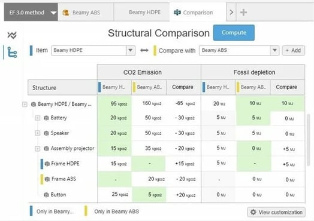
Task: Click the vertical scrollbar of the table
Action: pos(309,140)
